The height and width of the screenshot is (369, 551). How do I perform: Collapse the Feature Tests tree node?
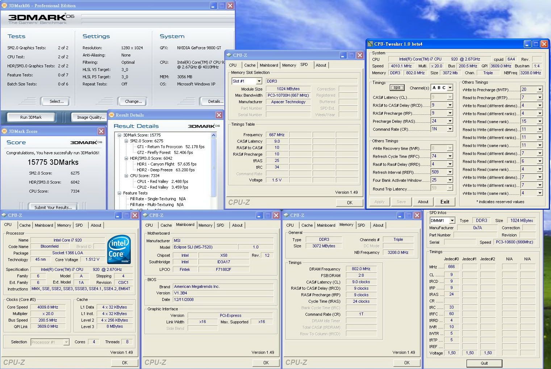point(120,193)
